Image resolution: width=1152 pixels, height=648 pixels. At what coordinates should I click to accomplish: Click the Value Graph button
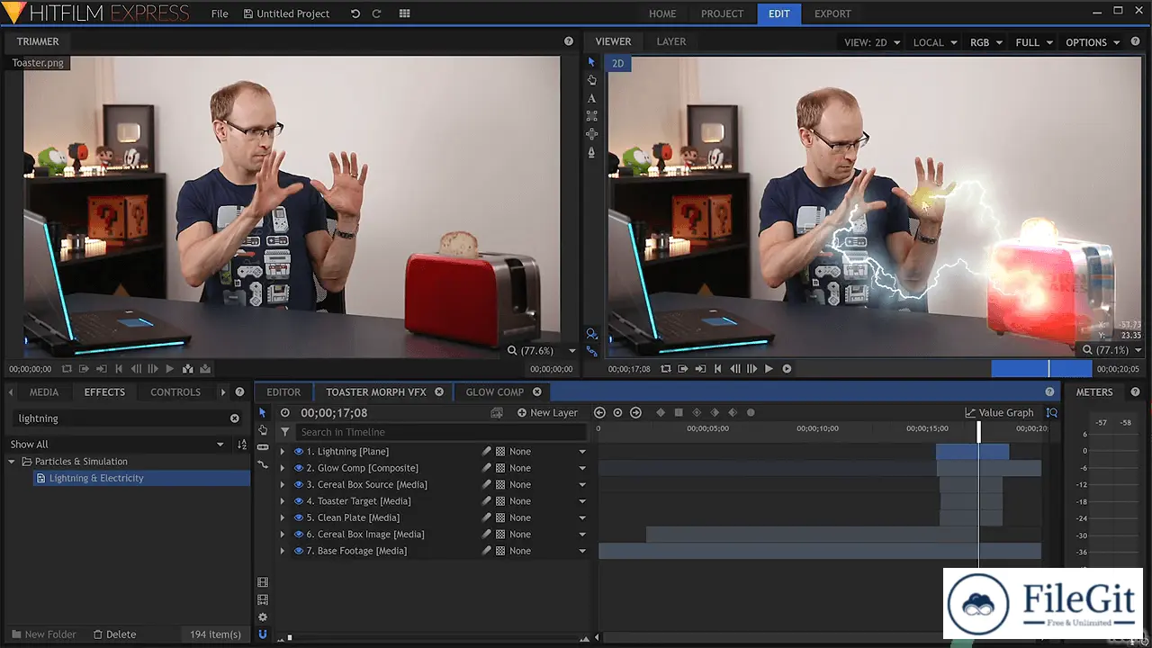(999, 412)
